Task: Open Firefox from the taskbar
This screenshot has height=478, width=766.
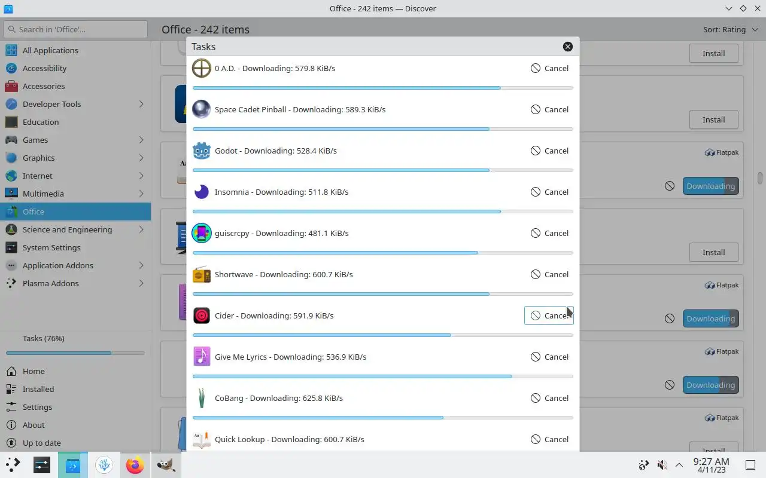Action: pos(135,465)
